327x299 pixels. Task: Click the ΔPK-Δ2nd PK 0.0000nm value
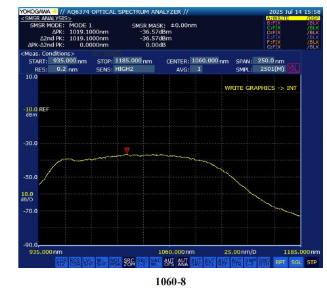94,45
